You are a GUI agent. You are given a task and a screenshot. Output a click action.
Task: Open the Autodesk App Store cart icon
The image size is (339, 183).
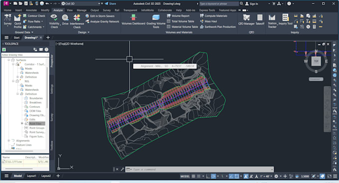coord(274,3)
